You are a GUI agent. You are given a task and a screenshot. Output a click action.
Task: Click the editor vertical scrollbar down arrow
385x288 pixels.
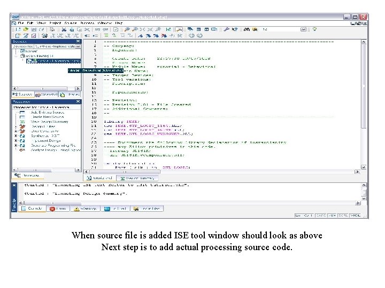[x=364, y=167]
